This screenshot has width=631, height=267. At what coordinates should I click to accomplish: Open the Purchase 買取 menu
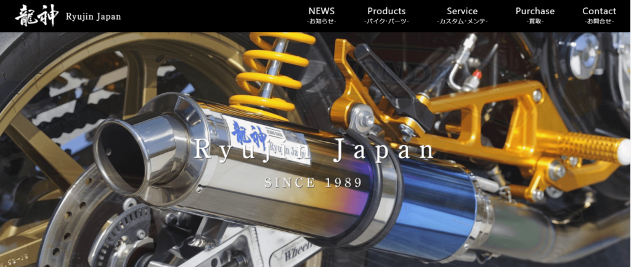point(535,15)
